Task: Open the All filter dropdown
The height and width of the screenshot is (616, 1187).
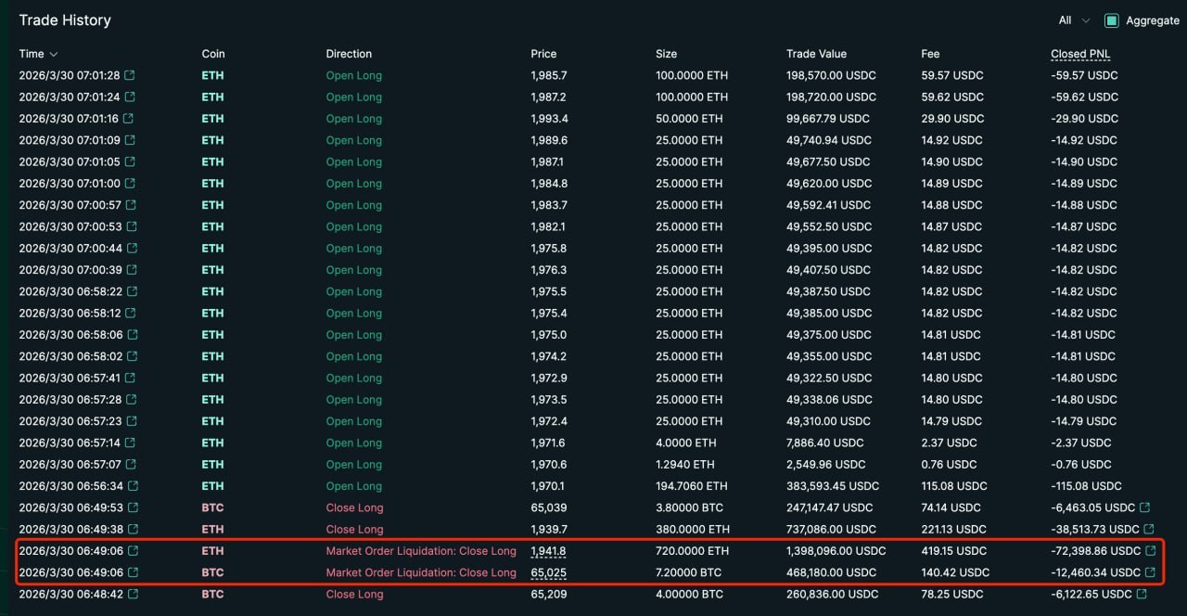Action: coord(1074,20)
